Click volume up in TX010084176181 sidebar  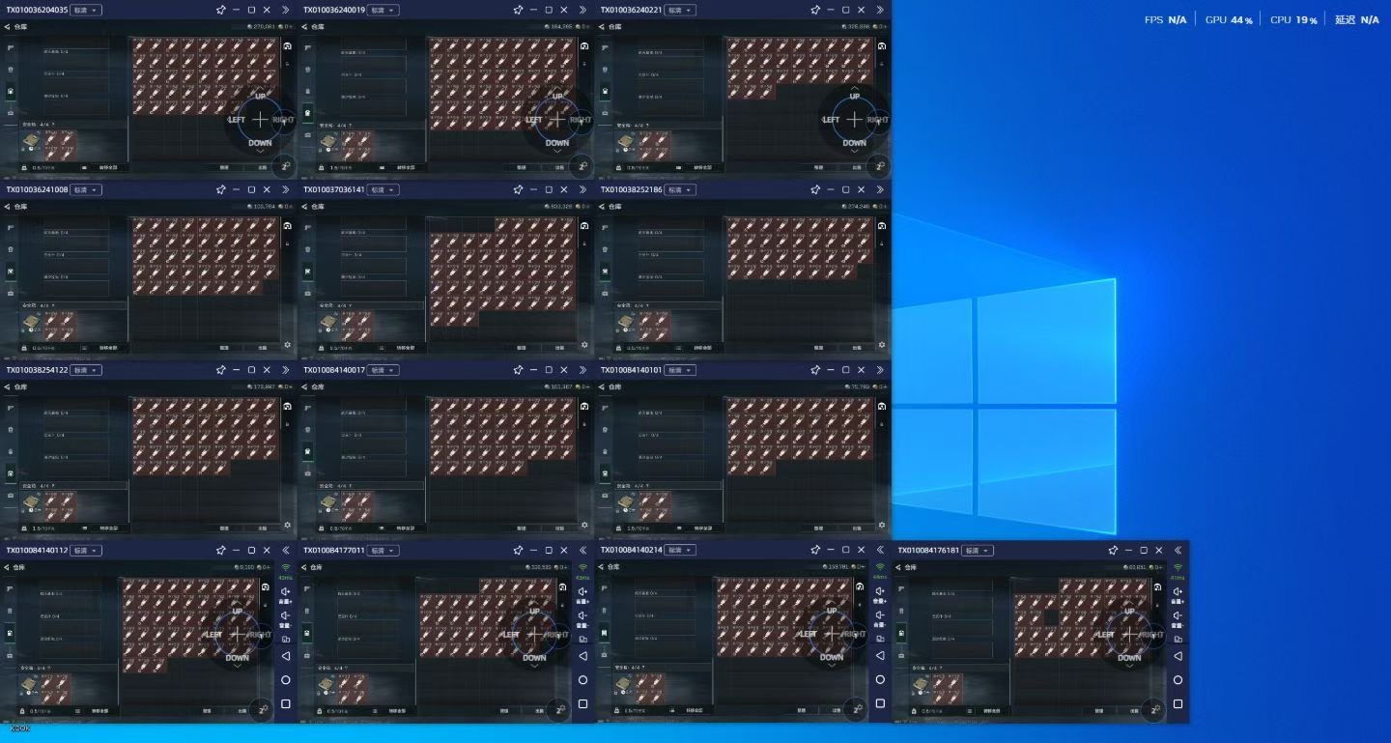point(1178,592)
